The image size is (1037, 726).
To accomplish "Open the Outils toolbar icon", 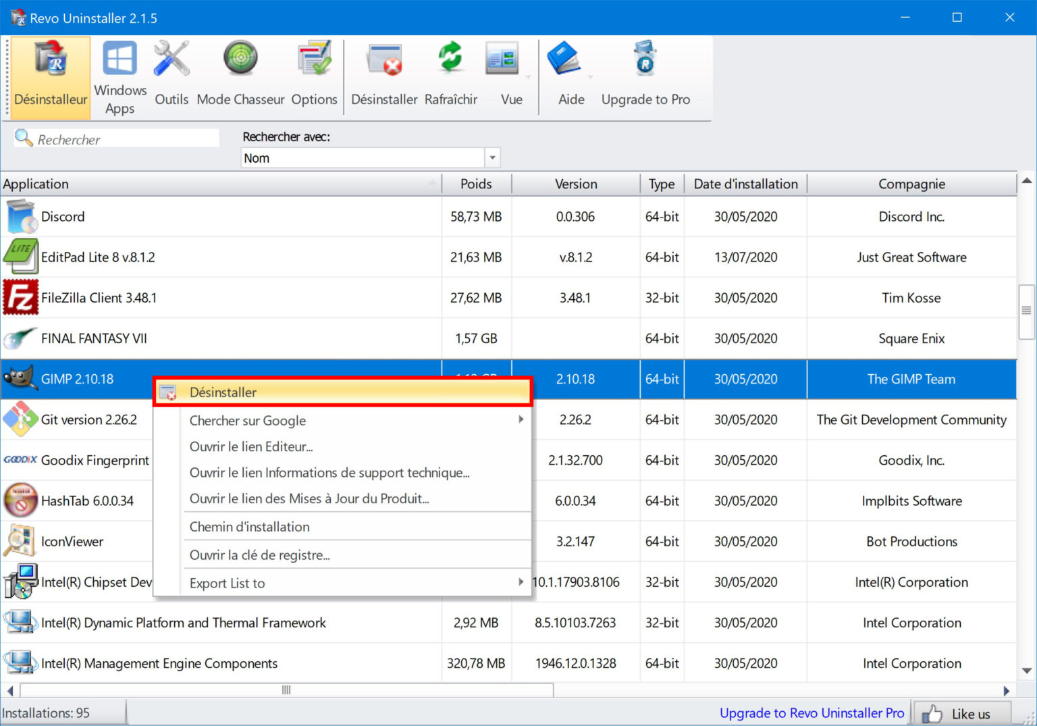I will point(171,68).
